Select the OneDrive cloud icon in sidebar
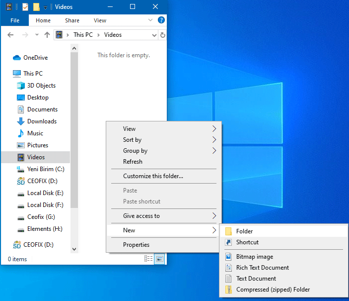 (x=17, y=58)
